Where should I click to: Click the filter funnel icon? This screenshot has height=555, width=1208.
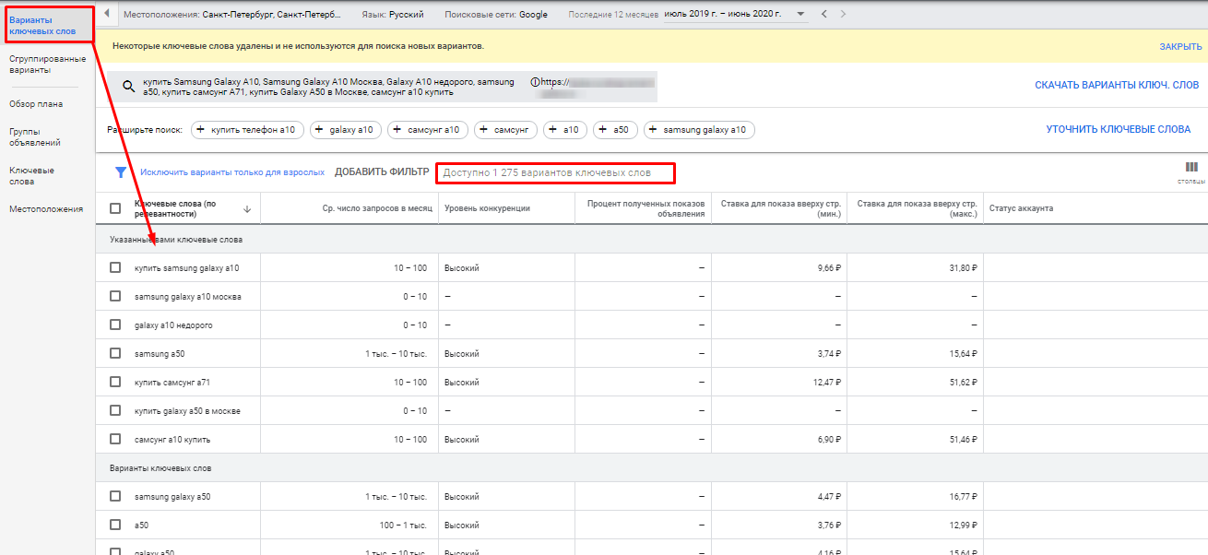[x=120, y=171]
